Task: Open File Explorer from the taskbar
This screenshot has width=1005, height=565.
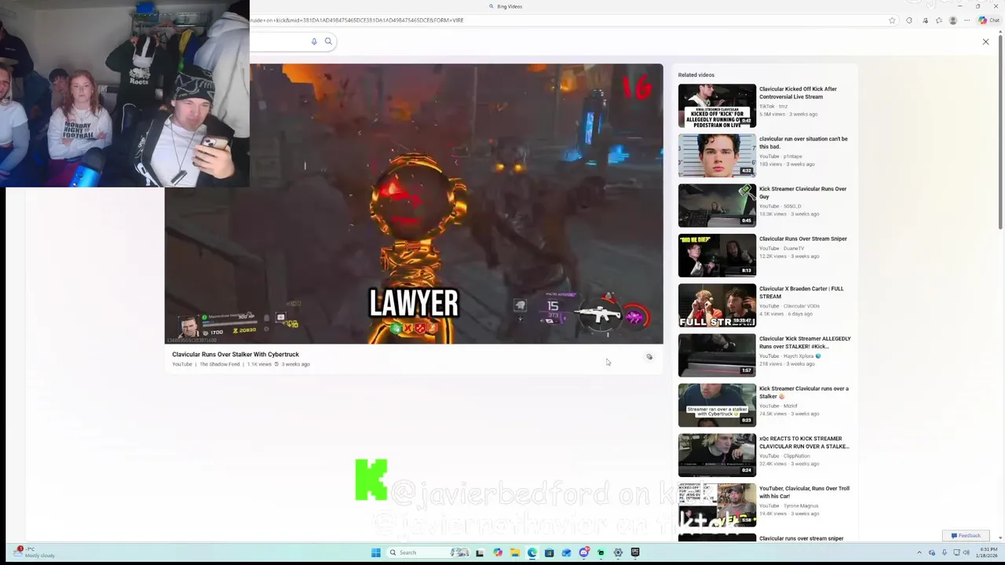Action: (x=515, y=552)
